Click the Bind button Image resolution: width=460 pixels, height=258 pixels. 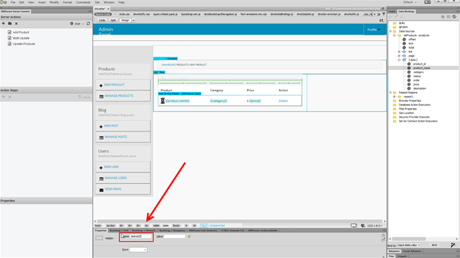point(435,245)
